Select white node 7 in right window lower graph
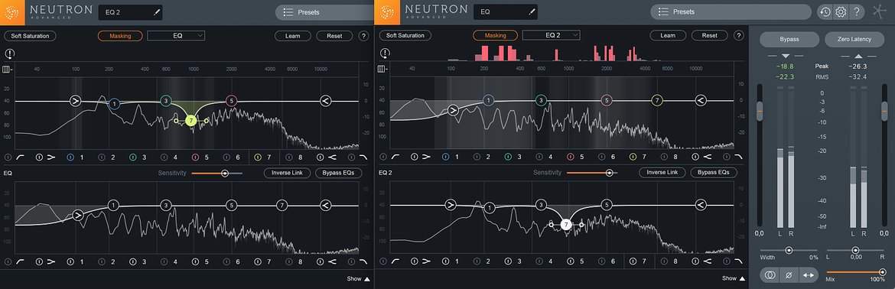Viewport: 895px width, 289px height. (565, 225)
